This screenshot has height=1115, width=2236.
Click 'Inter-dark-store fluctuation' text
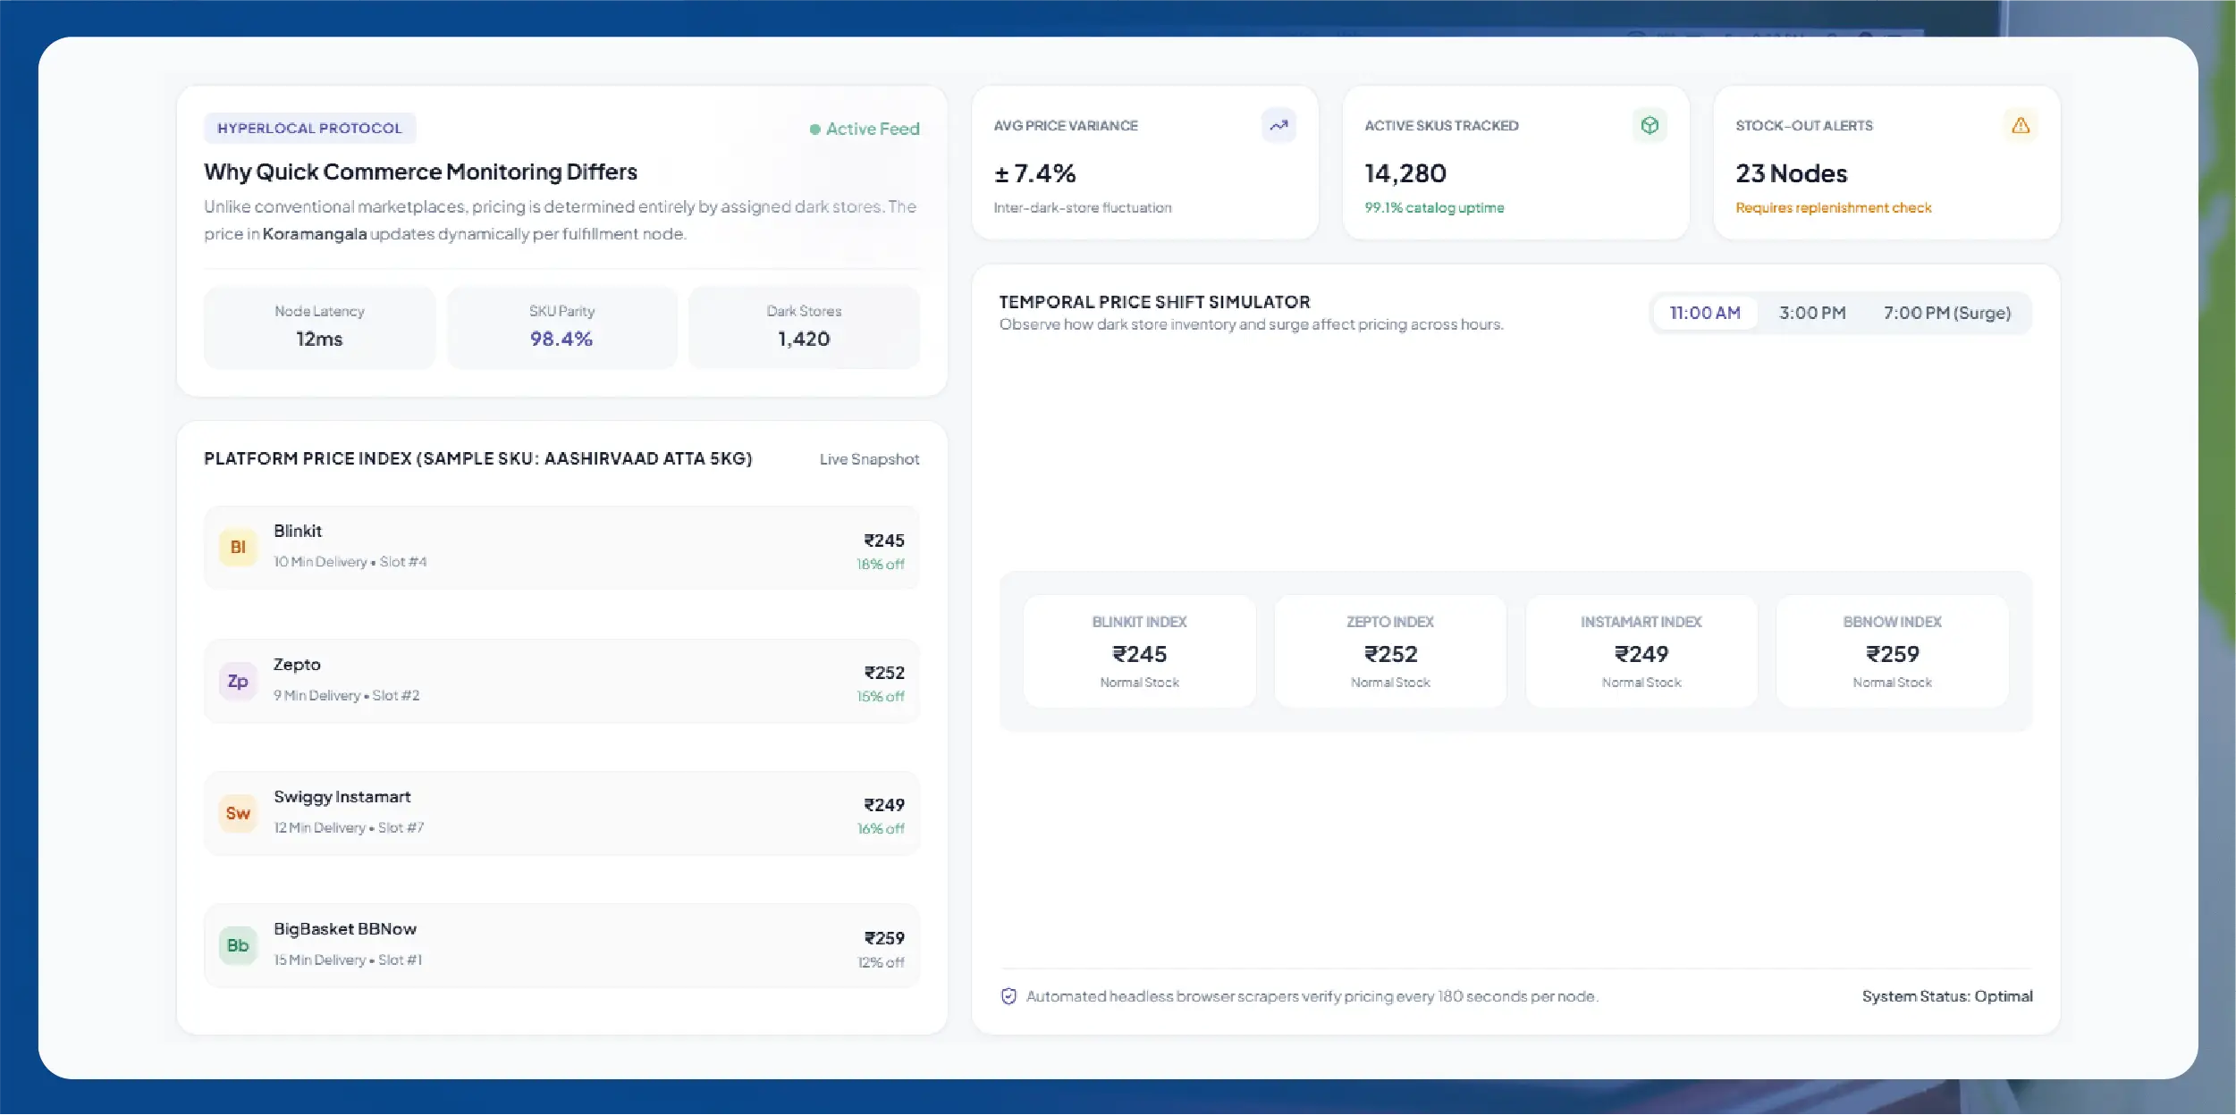pyautogui.click(x=1083, y=208)
